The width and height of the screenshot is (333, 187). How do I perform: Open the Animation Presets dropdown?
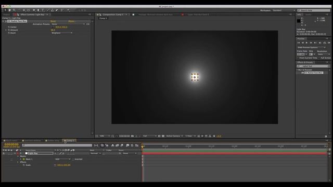(68, 24)
